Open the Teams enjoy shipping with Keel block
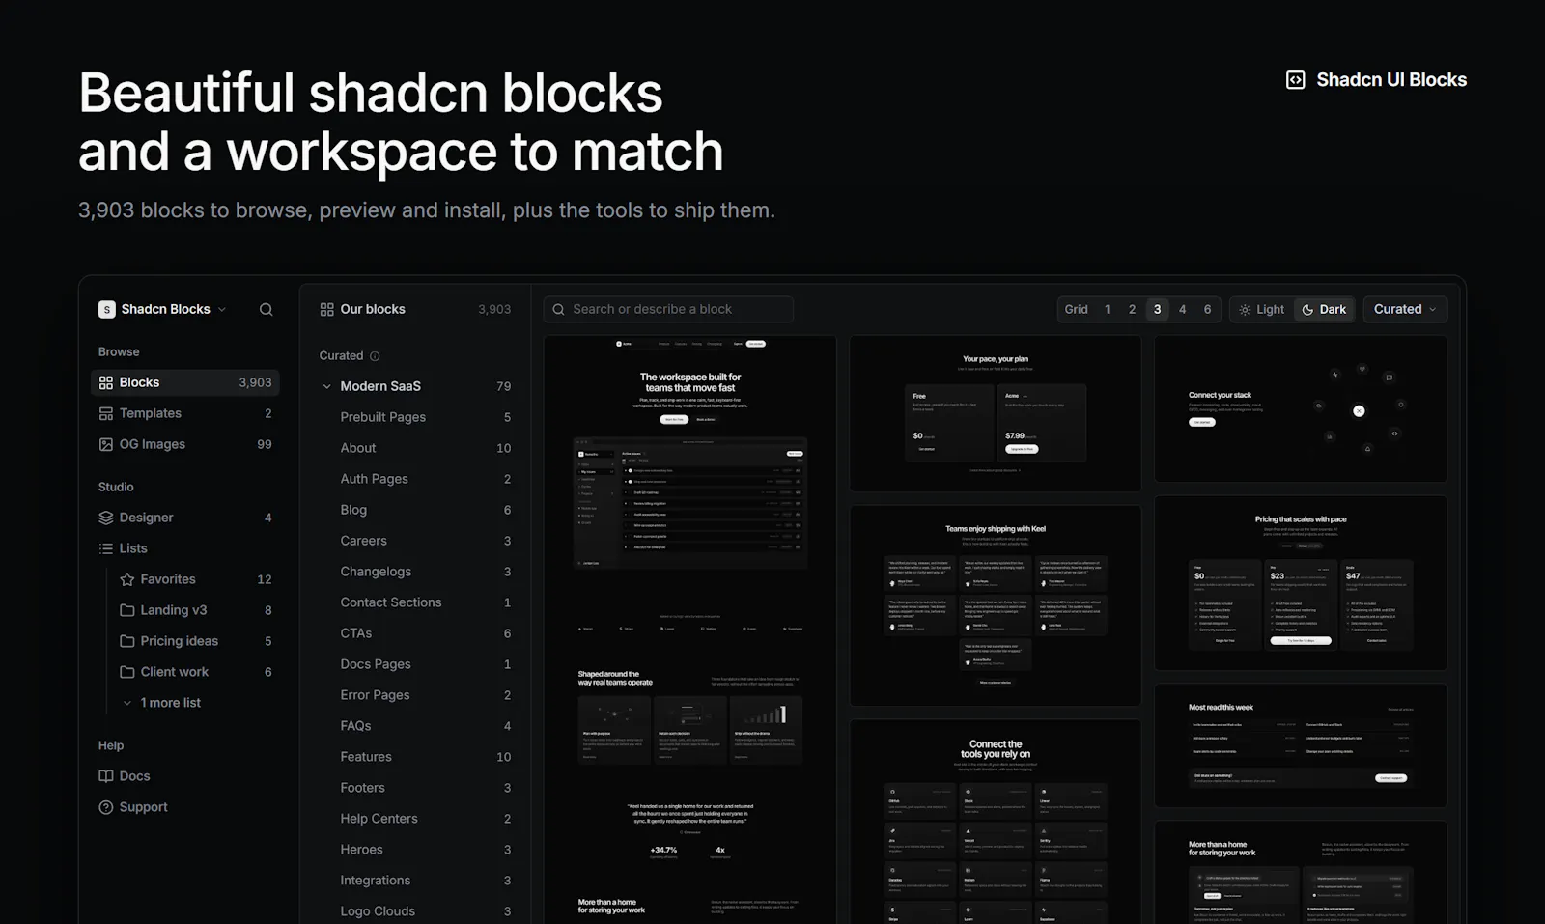The width and height of the screenshot is (1545, 924). (x=996, y=605)
